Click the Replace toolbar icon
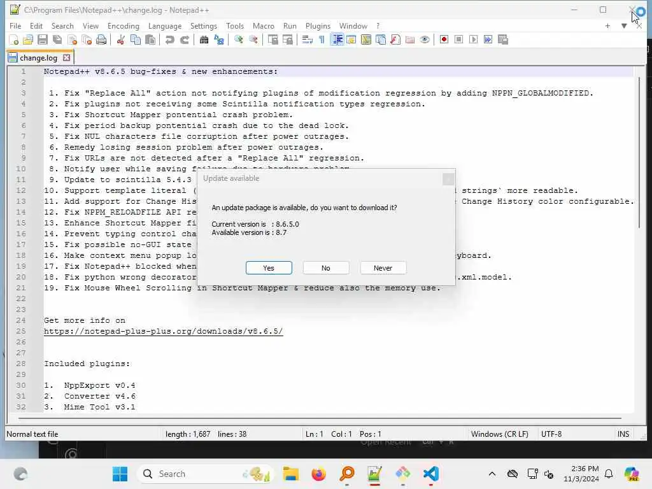 coord(219,40)
